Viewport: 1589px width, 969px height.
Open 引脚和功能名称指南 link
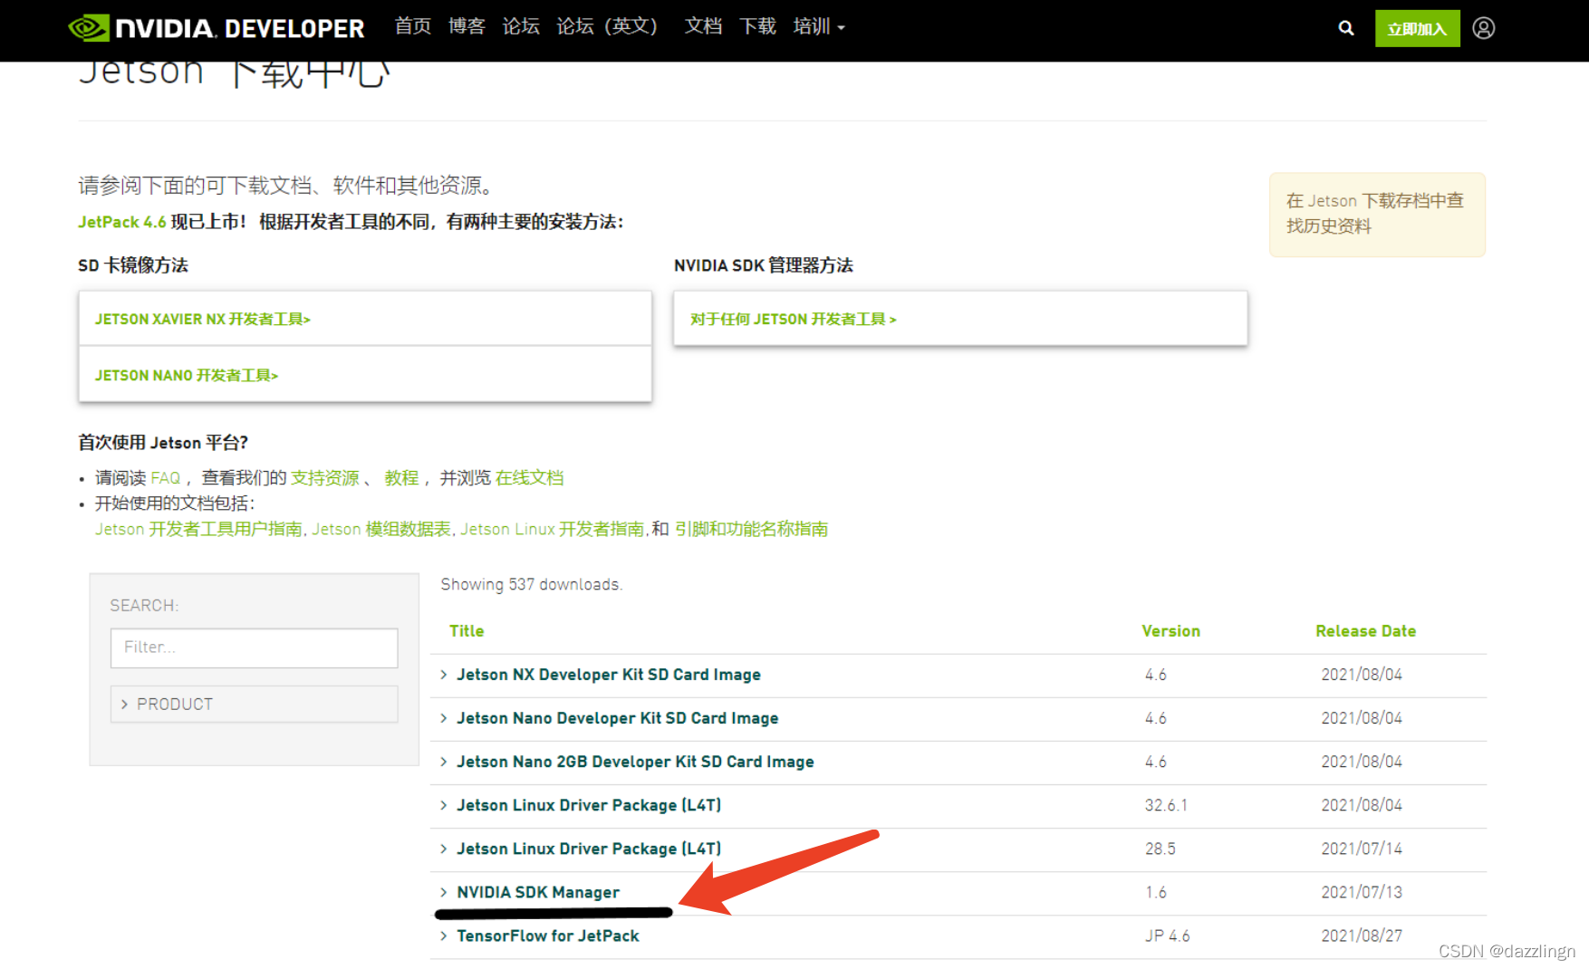[751, 529]
